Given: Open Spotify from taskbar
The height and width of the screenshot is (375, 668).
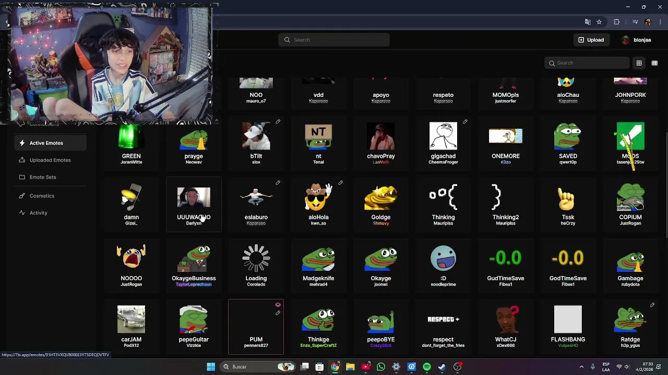Looking at the screenshot, I should [x=427, y=367].
